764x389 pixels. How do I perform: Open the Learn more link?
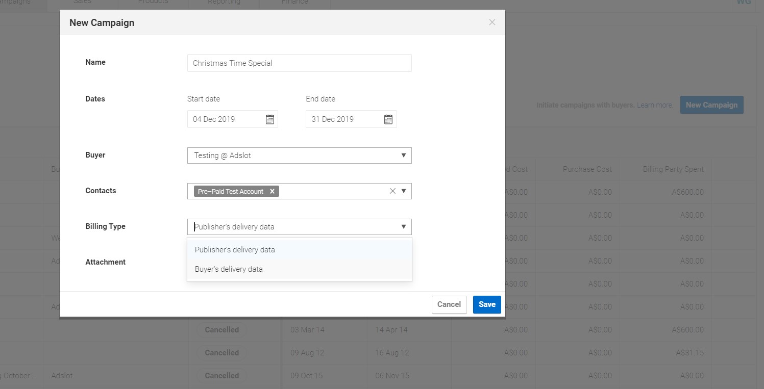tap(655, 105)
